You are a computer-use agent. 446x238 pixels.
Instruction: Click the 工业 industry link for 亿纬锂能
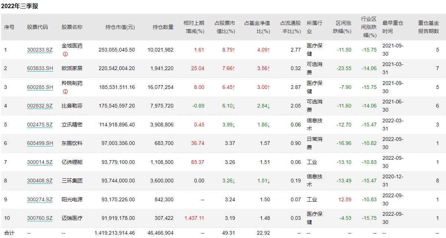tap(312, 162)
